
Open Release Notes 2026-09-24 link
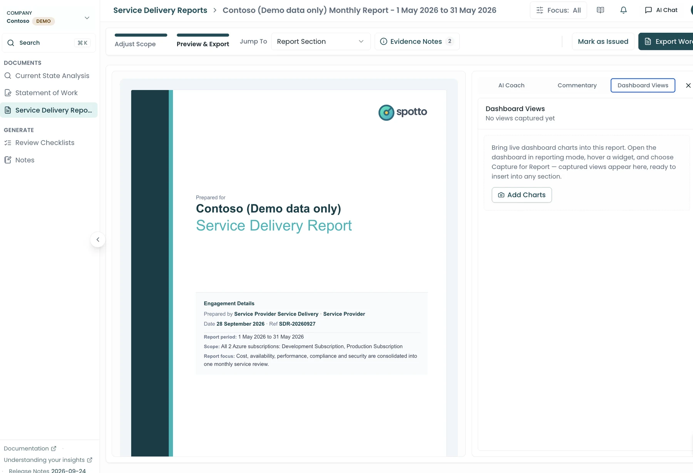click(x=47, y=470)
